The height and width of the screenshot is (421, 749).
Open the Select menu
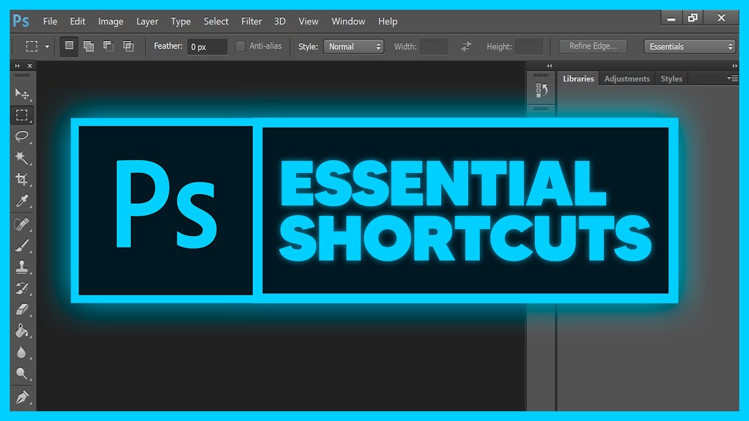tap(216, 21)
